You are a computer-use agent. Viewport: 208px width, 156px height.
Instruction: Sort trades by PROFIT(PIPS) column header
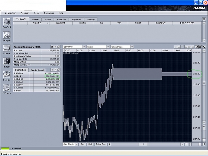(x=187, y=23)
